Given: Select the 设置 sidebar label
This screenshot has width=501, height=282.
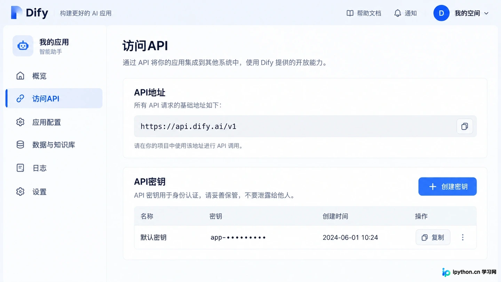Looking at the screenshot, I should [39, 191].
